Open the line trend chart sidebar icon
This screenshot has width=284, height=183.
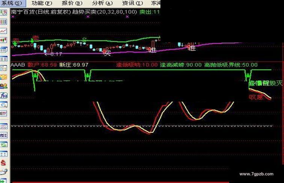click(x=4, y=31)
